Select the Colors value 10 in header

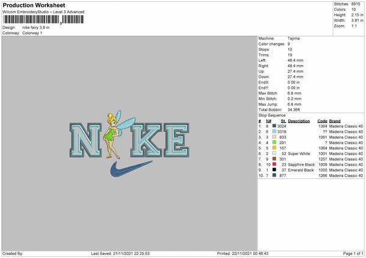pos(353,10)
